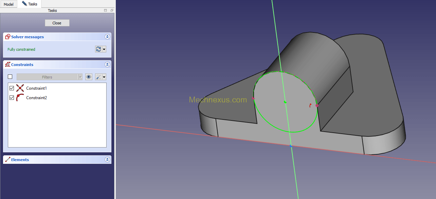Click the solver refresh/update icon
Screen dimensions: 436x199
[98, 49]
